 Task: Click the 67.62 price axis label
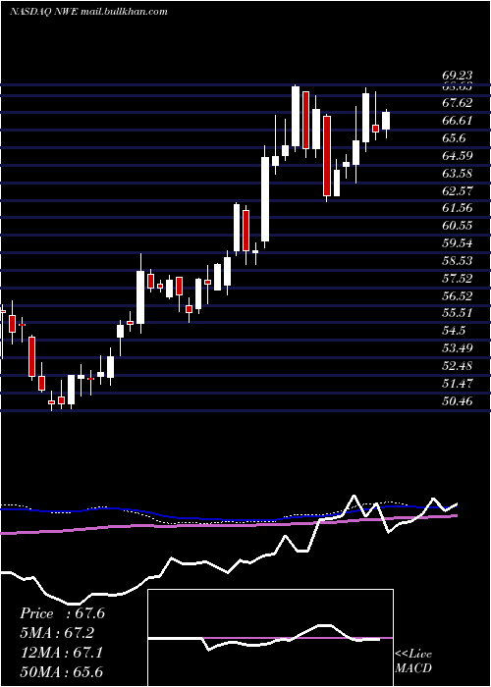458,103
